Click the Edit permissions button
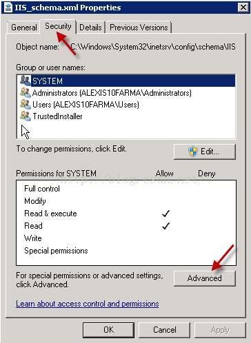Image resolution: width=251 pixels, height=343 pixels. click(205, 152)
